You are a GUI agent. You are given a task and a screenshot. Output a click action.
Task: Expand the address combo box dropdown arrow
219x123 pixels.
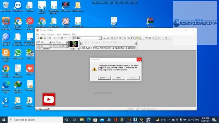tap(100, 38)
